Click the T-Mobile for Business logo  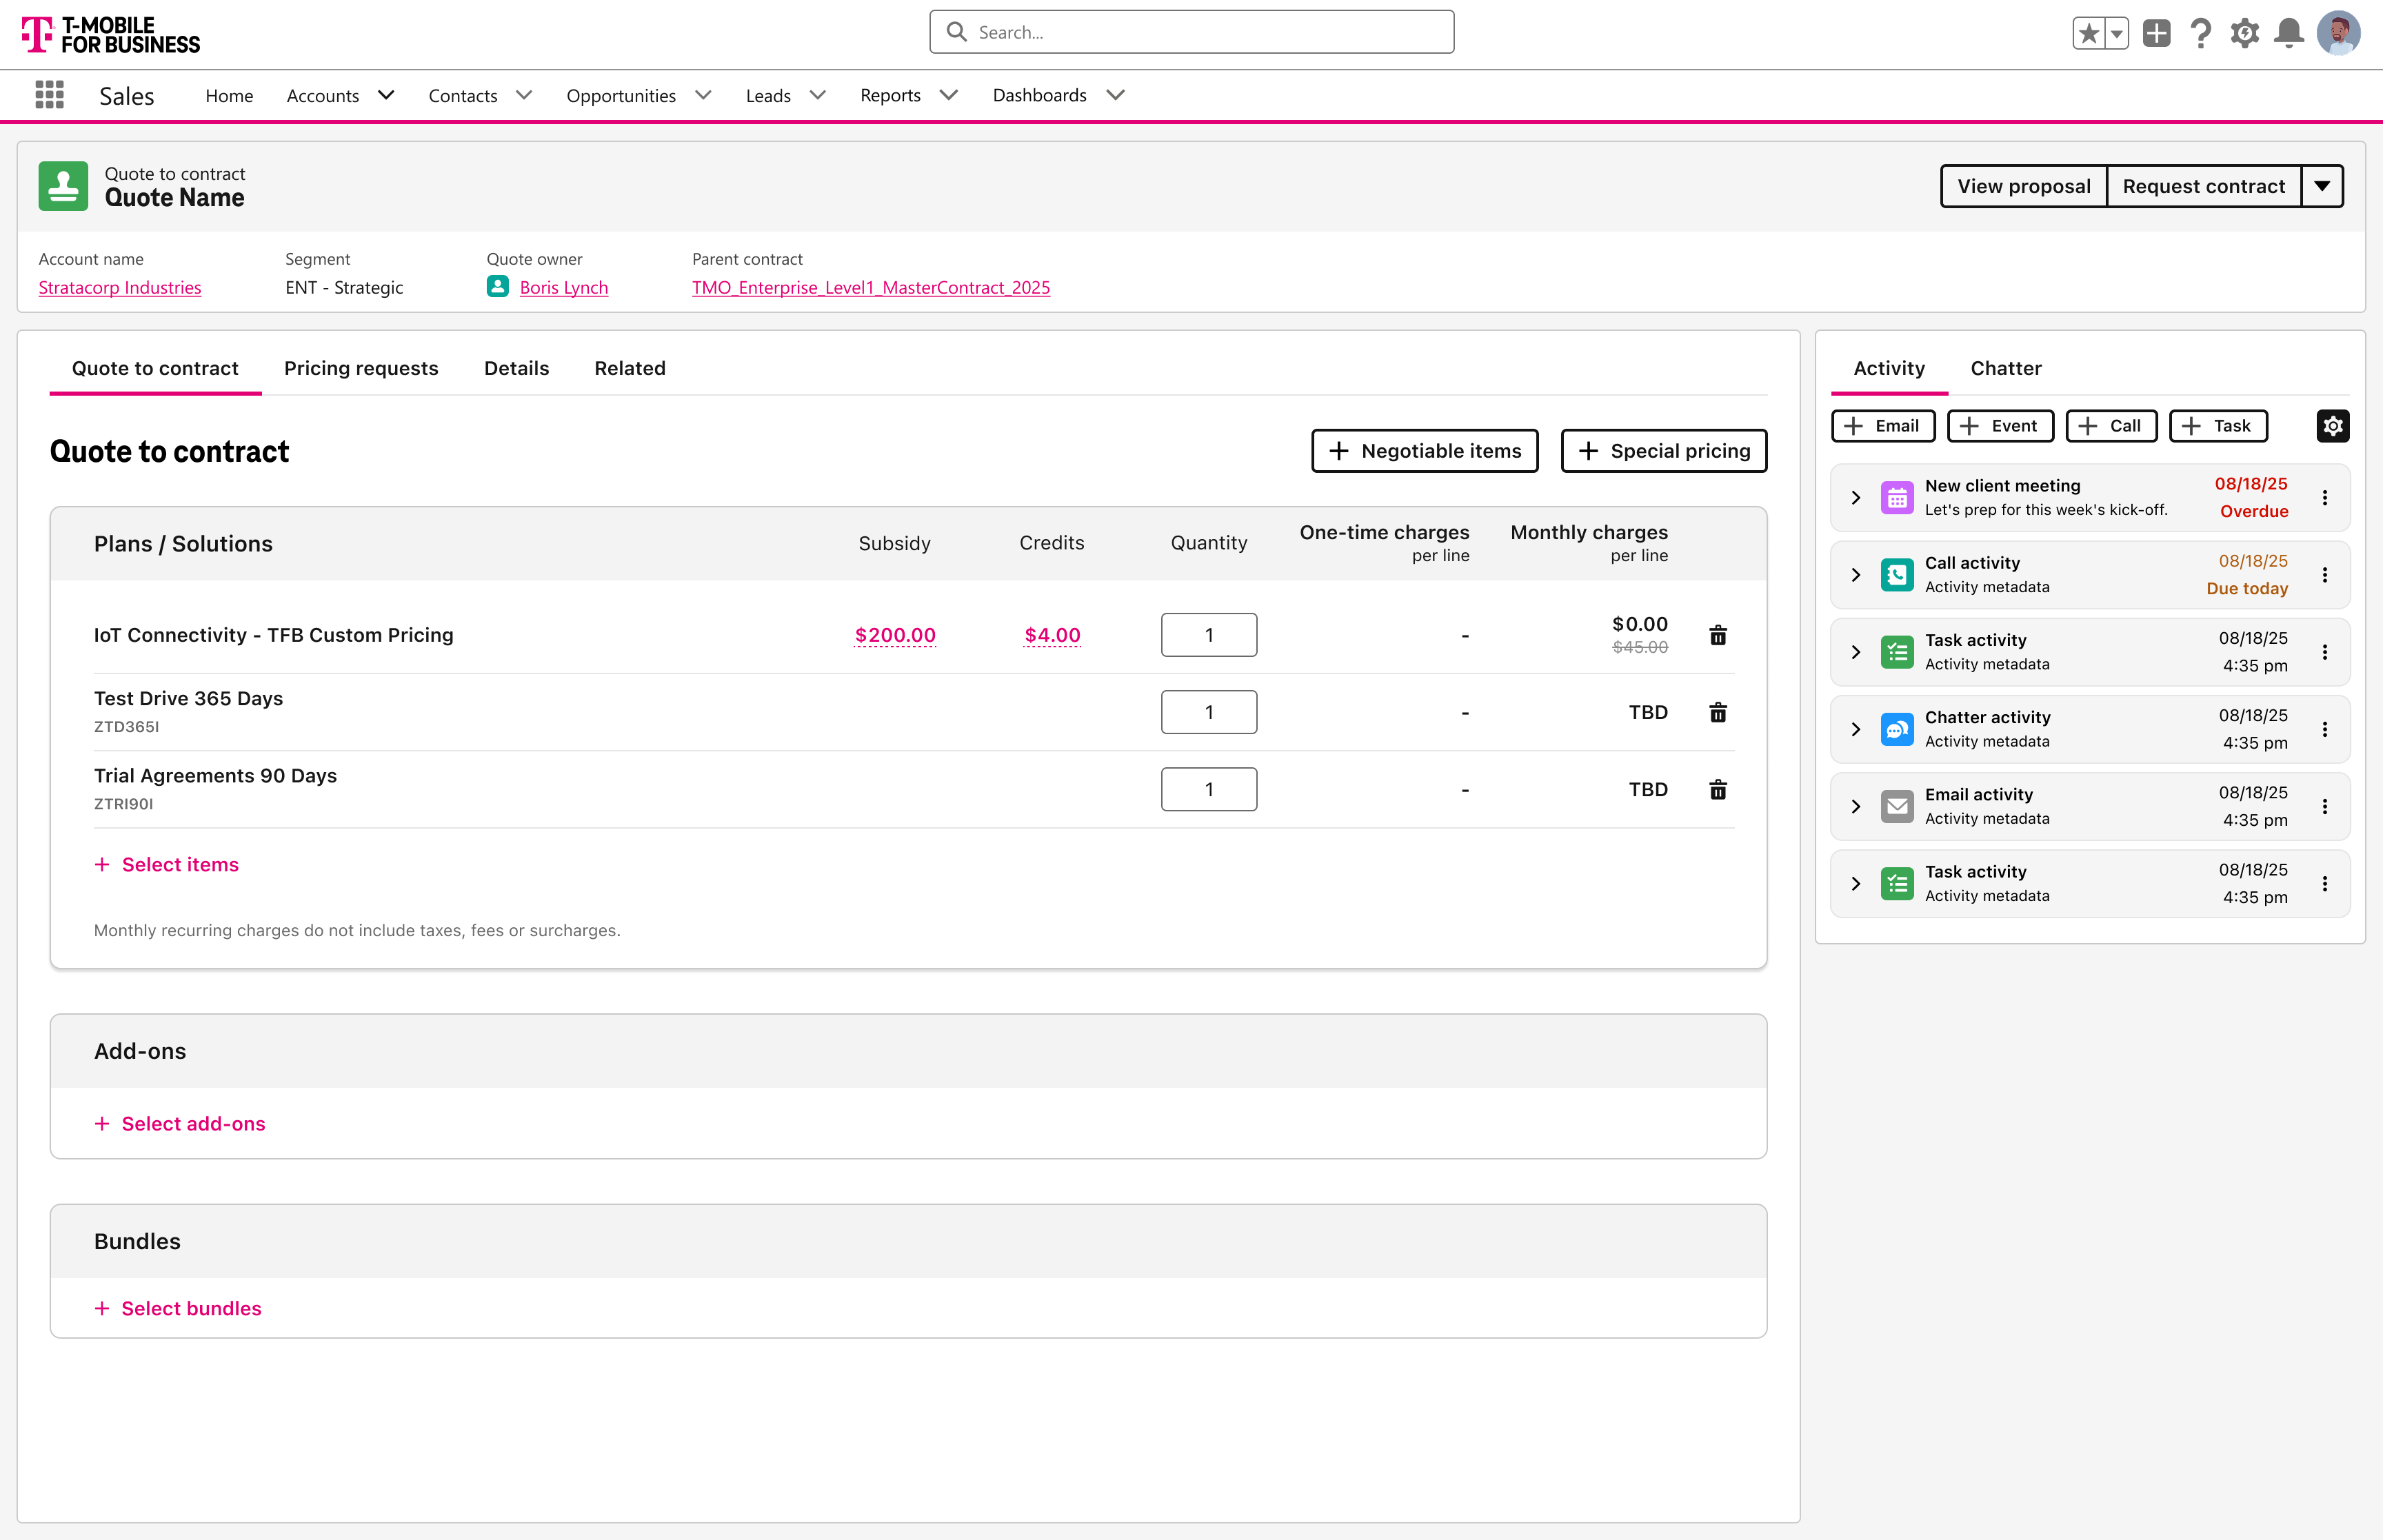coord(111,35)
